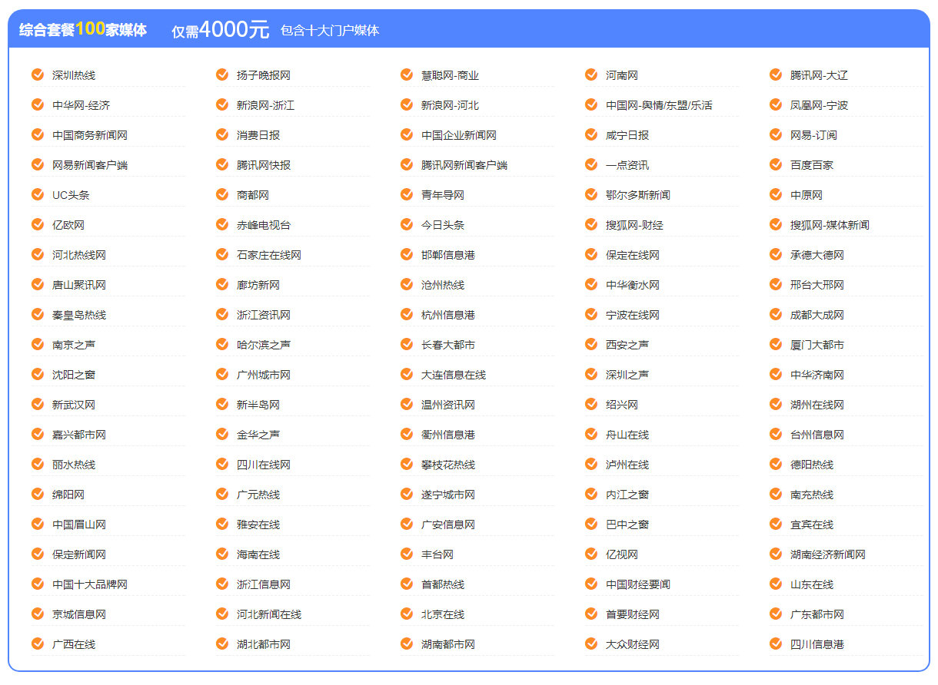Click the check icon beside UC头条

click(37, 194)
